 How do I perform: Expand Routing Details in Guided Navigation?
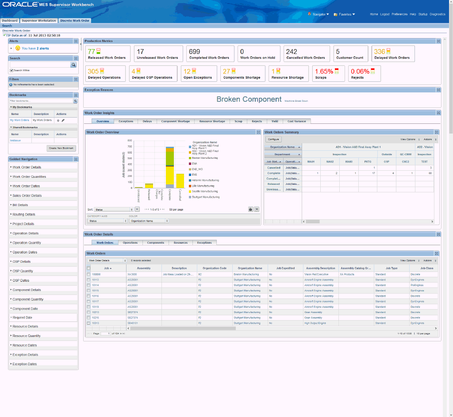11,214
